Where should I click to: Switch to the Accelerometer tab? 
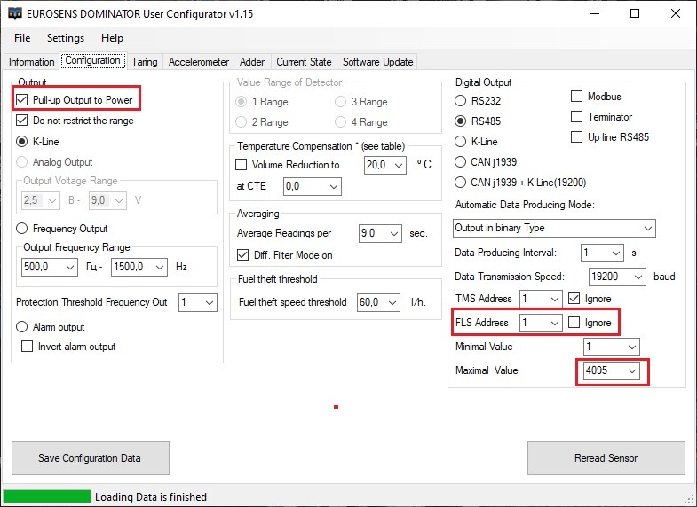199,62
